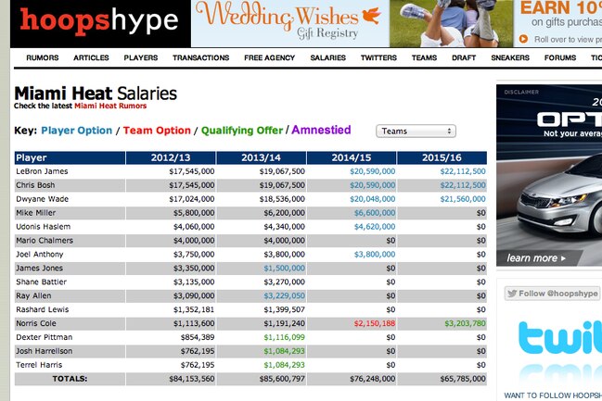Click the Qualifying Offer key label
This screenshot has width=602, height=401.
coord(242,131)
